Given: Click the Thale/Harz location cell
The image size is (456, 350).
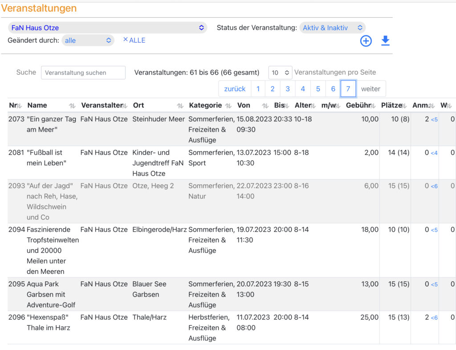Looking at the screenshot, I should point(150,317).
